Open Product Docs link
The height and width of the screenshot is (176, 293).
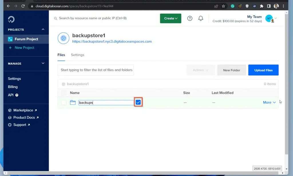(x=24, y=118)
